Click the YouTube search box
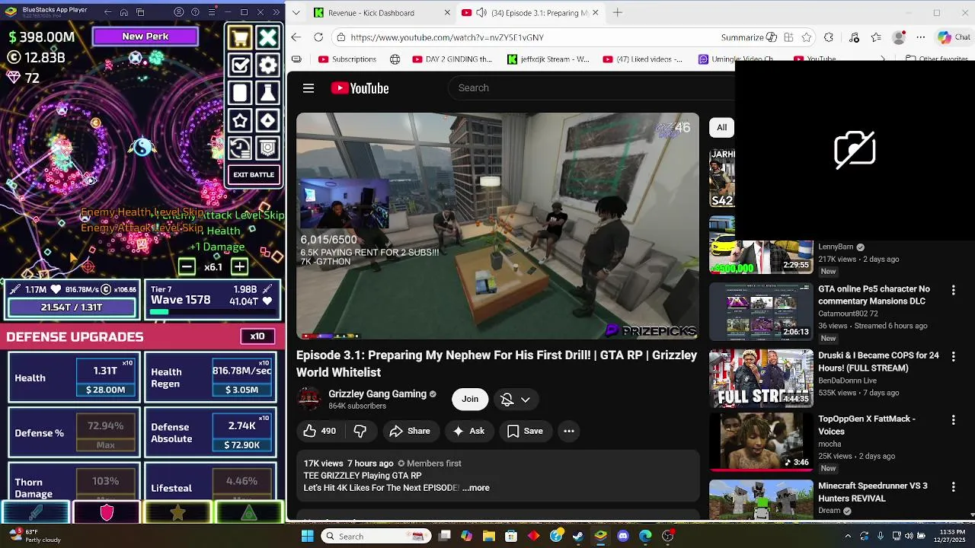This screenshot has height=548, width=975. coord(590,88)
